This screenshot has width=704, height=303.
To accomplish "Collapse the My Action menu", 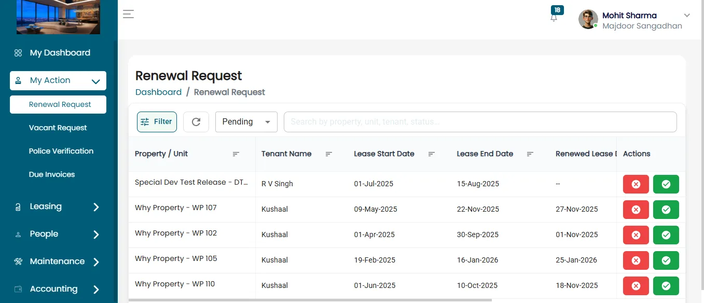I will [58, 80].
